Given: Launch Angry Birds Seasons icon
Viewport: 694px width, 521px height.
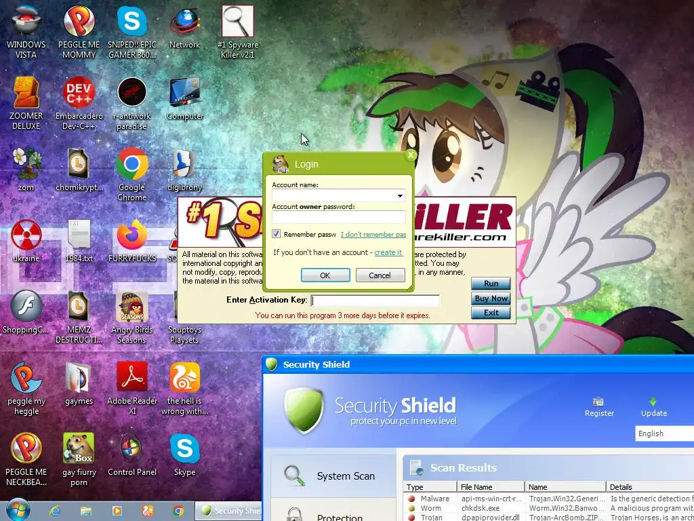Looking at the screenshot, I should [x=132, y=317].
